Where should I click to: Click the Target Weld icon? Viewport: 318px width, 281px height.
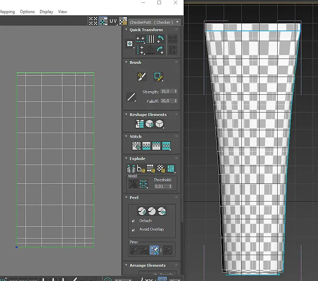coord(133,184)
